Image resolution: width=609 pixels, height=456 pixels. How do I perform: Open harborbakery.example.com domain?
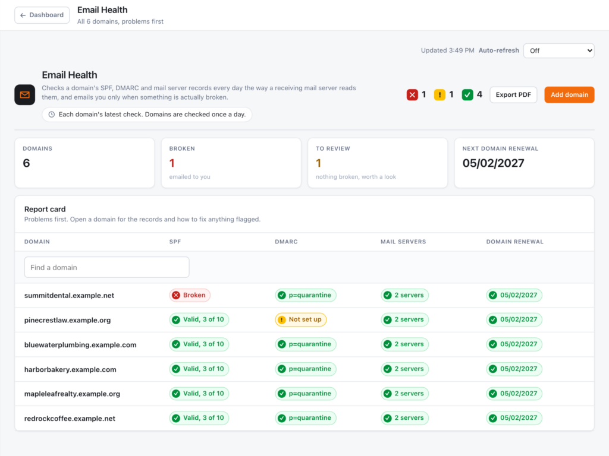pos(70,369)
